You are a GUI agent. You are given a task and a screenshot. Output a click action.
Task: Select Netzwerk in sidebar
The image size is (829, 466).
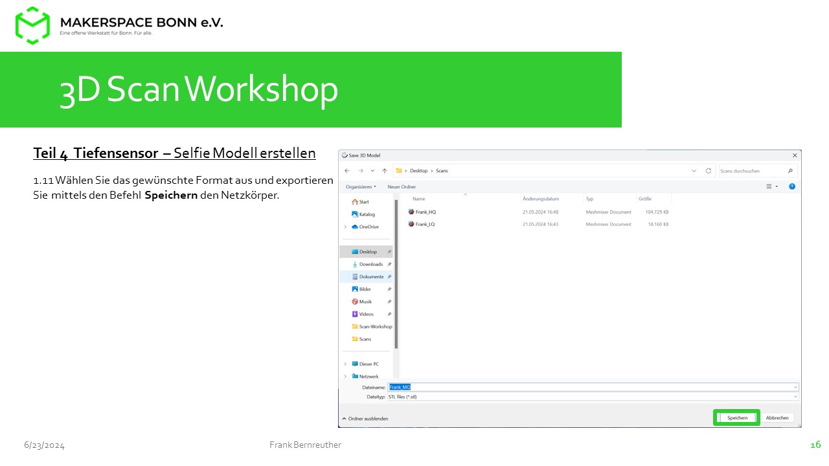click(x=365, y=376)
